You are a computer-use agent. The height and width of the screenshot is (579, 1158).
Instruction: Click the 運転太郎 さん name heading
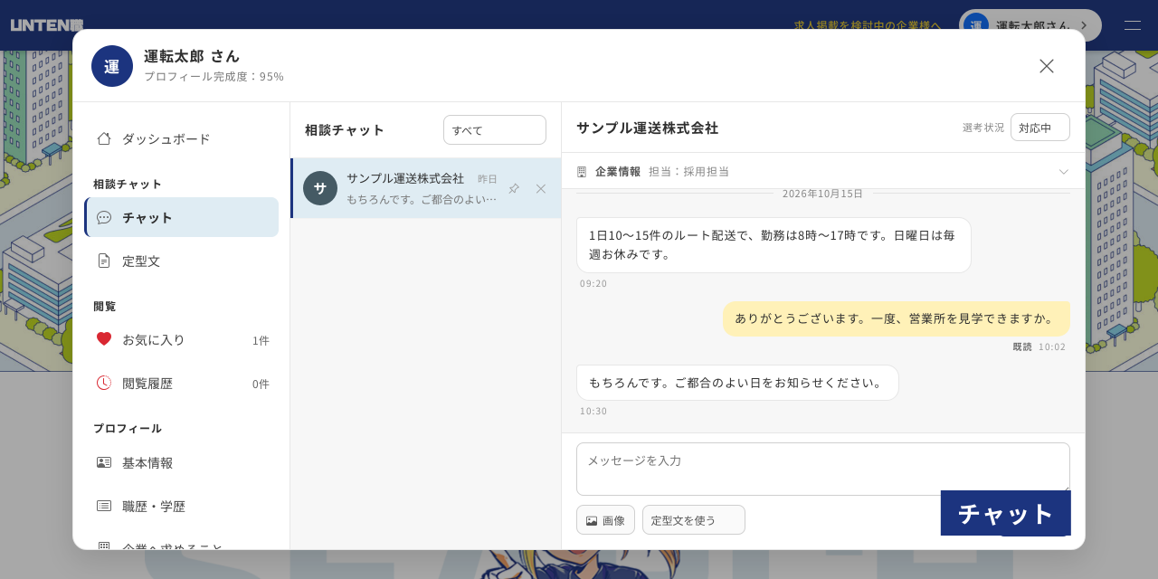coord(192,55)
